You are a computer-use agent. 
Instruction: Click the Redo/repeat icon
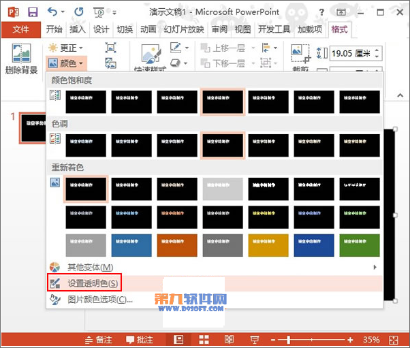79,12
